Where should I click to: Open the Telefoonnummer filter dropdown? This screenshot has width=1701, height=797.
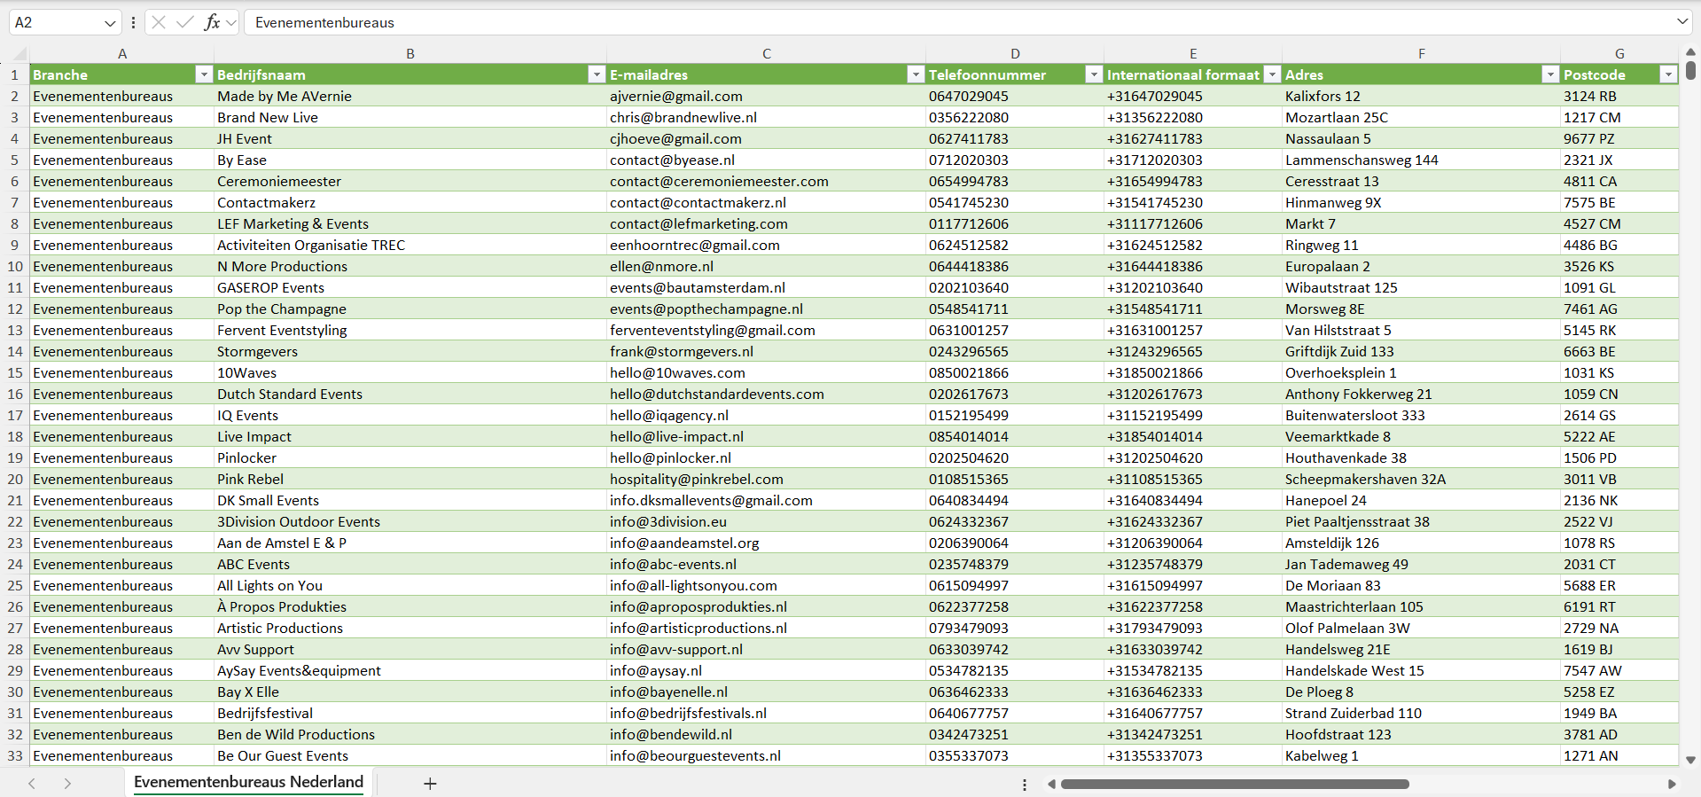point(1094,74)
